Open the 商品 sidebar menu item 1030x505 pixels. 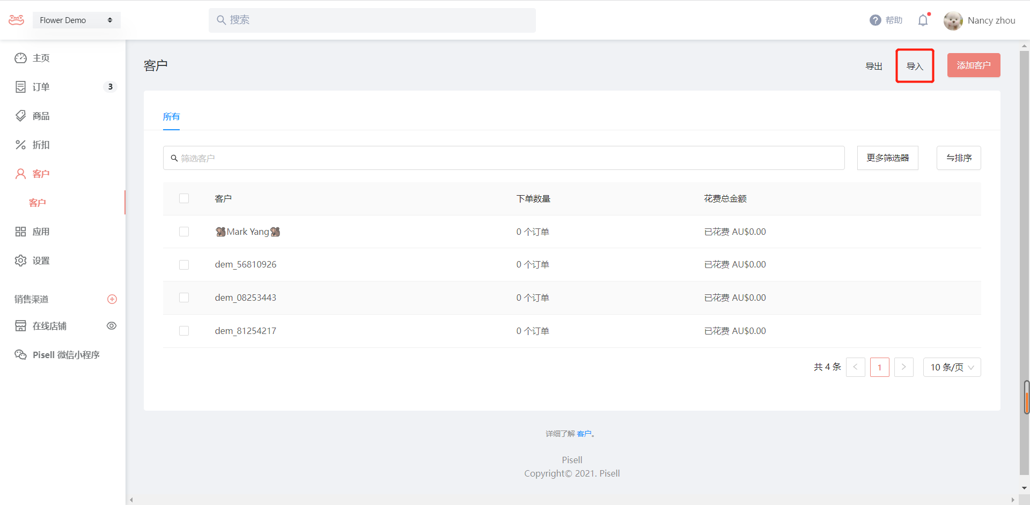point(63,116)
